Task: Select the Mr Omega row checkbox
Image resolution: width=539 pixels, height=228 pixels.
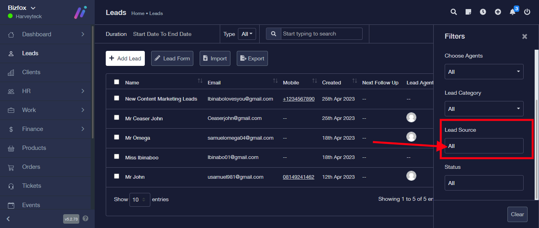Action: (x=116, y=137)
